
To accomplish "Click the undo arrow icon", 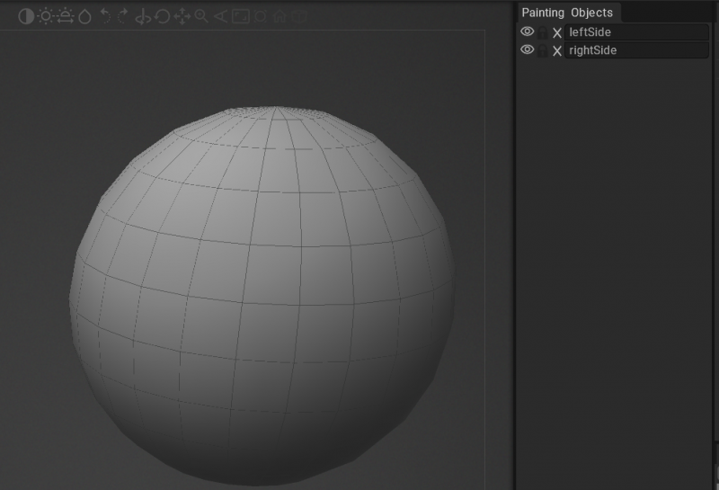I will [105, 16].
